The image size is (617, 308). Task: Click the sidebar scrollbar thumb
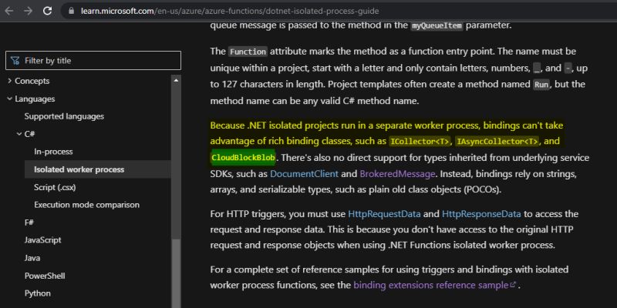176,273
